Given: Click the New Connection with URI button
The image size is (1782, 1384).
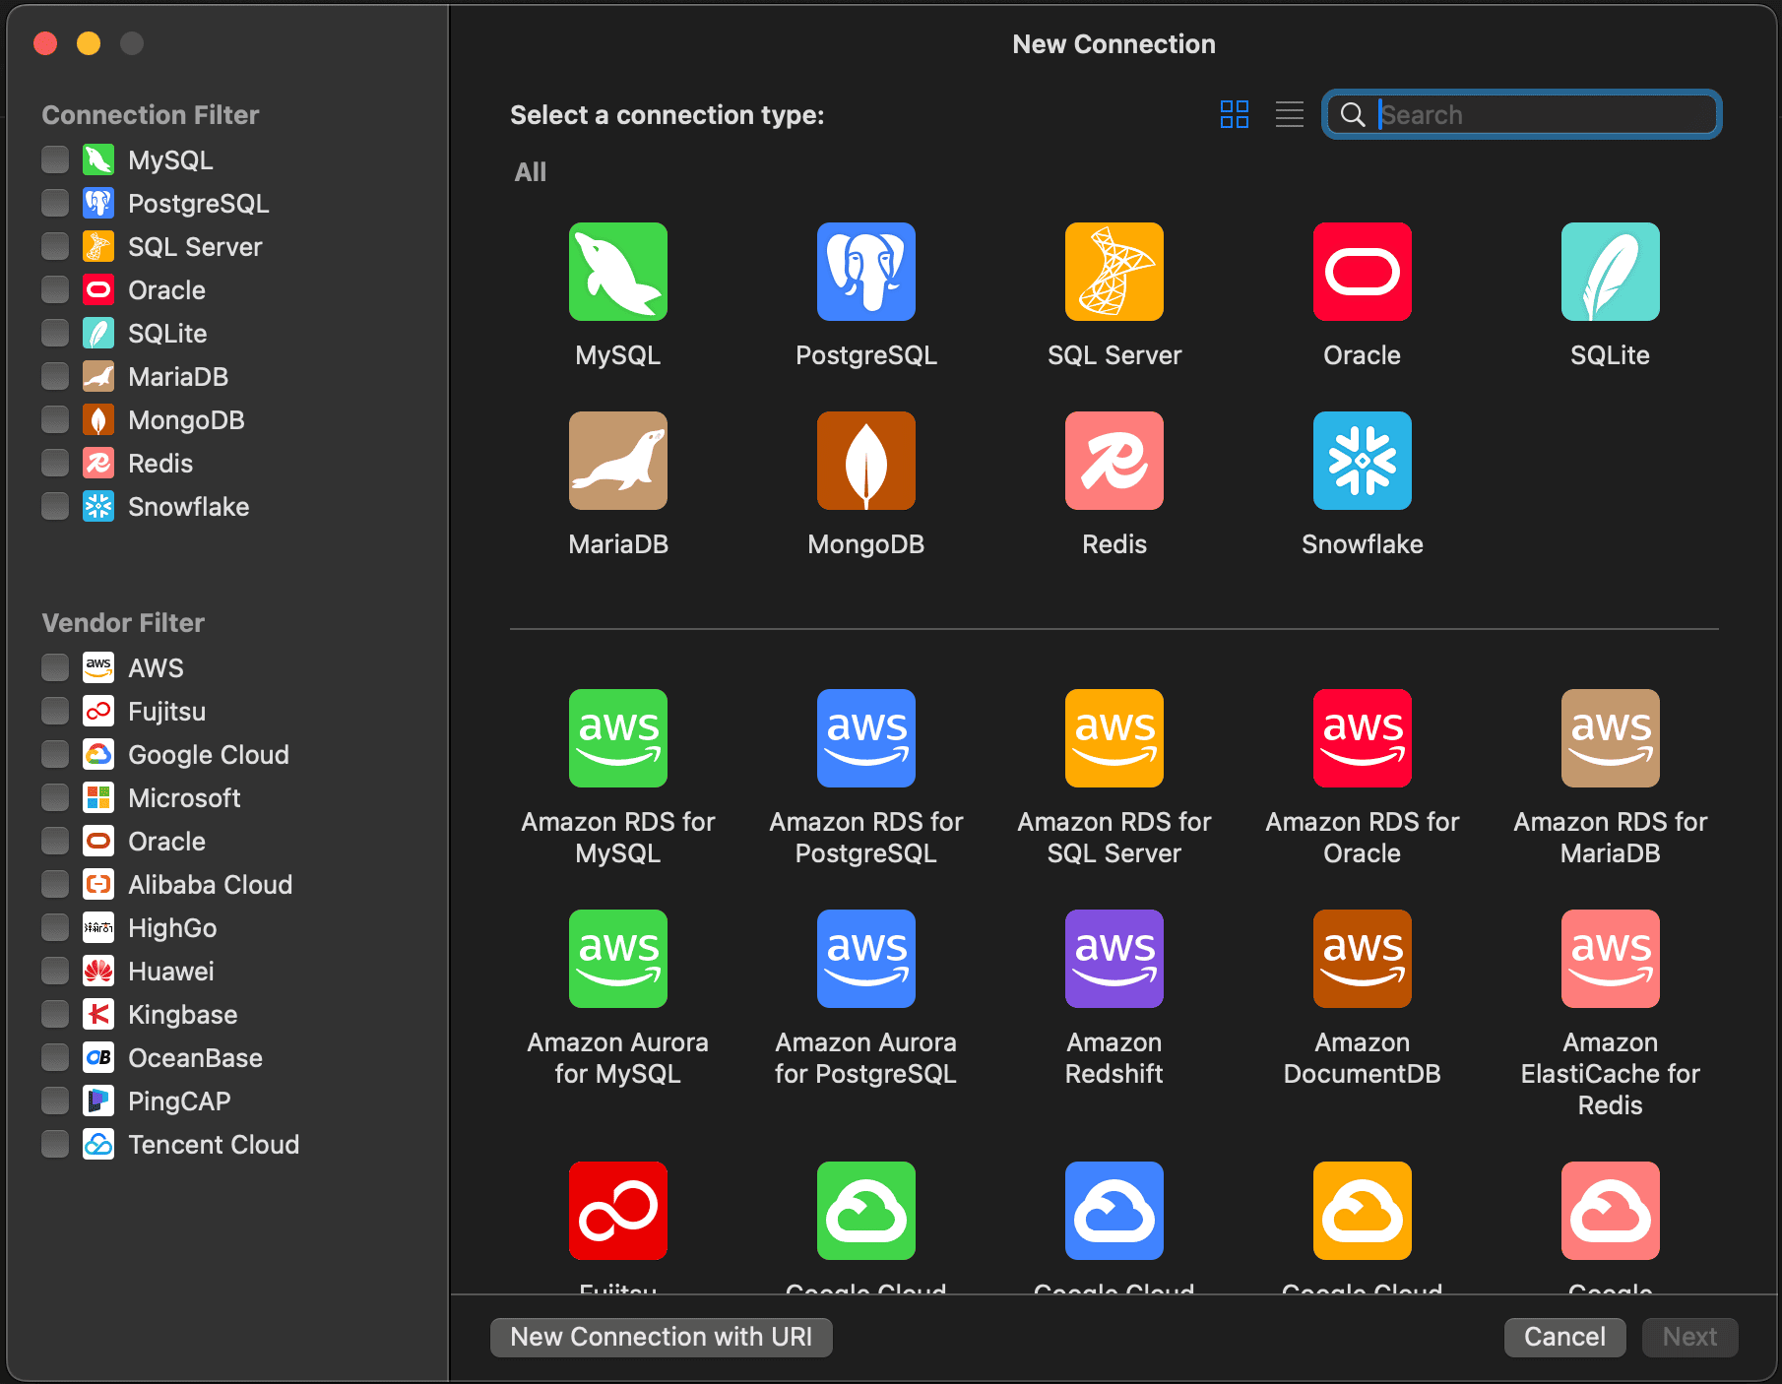Looking at the screenshot, I should 662,1337.
